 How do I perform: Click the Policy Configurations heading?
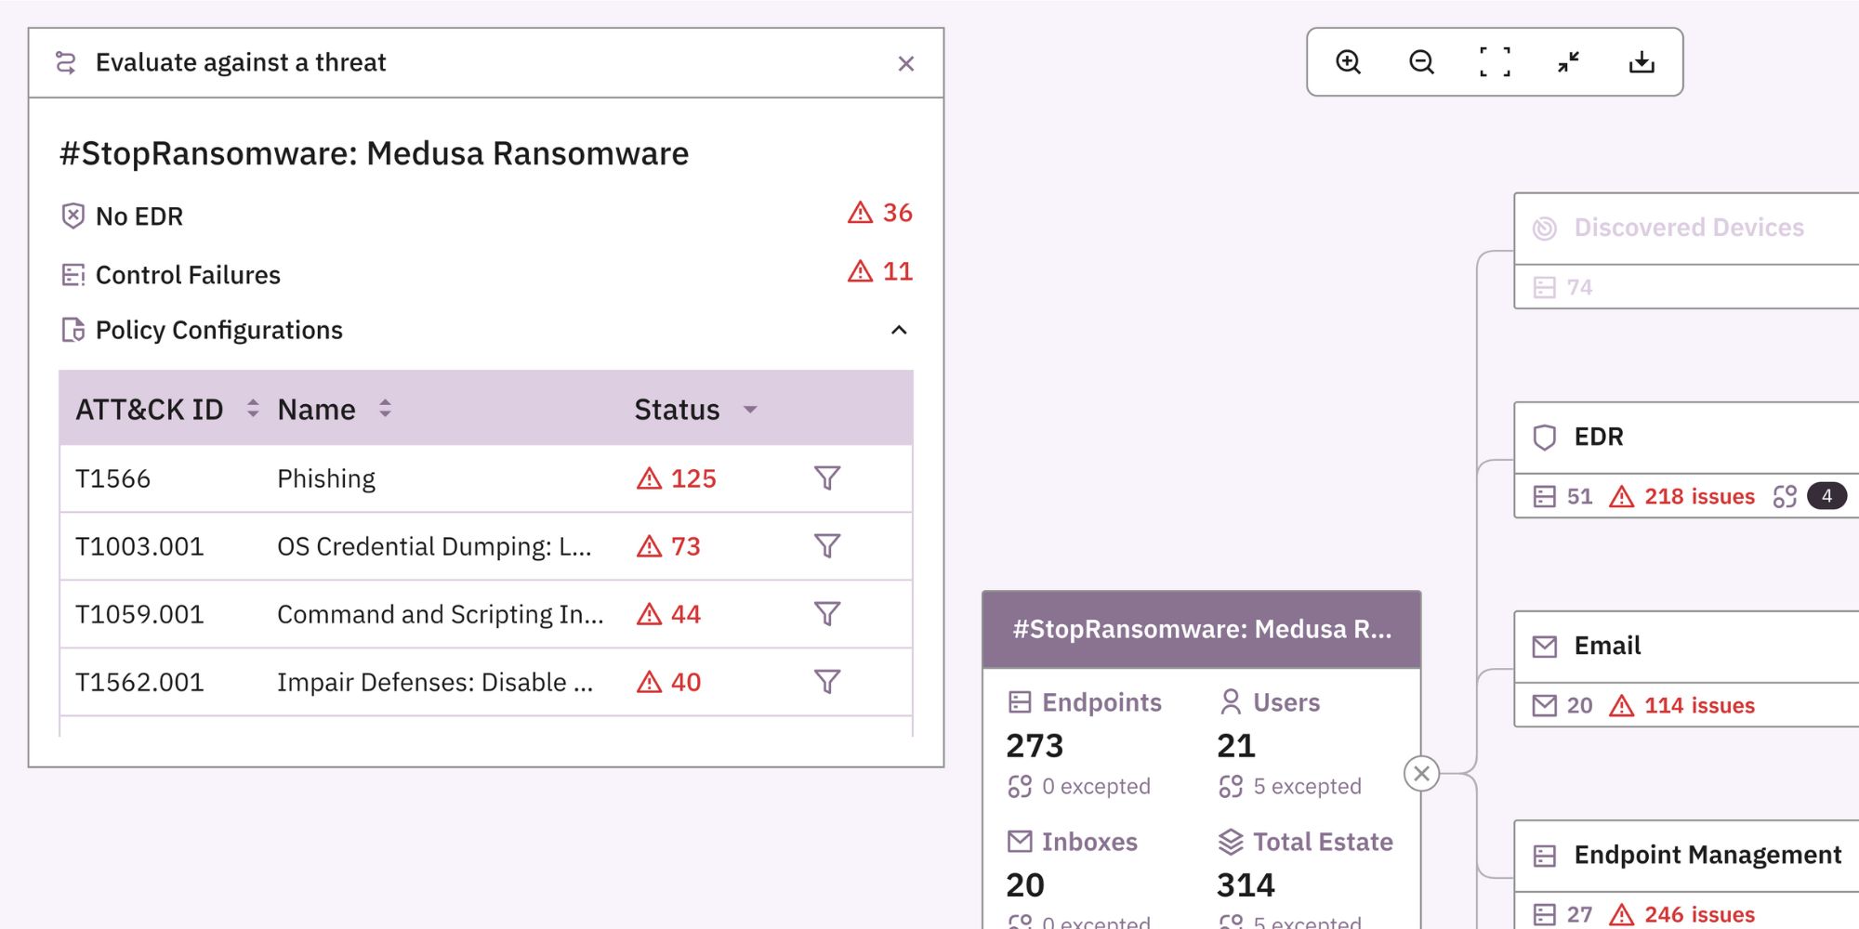[x=219, y=330]
